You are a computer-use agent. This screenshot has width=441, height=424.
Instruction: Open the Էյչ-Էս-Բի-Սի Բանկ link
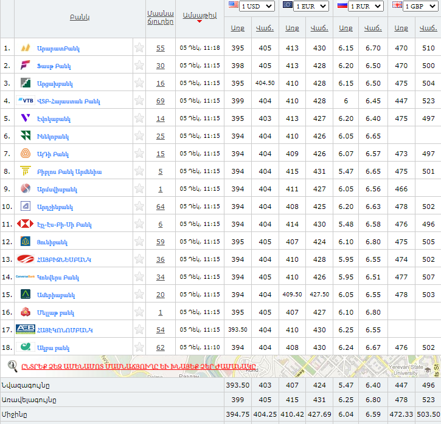[x=64, y=224]
